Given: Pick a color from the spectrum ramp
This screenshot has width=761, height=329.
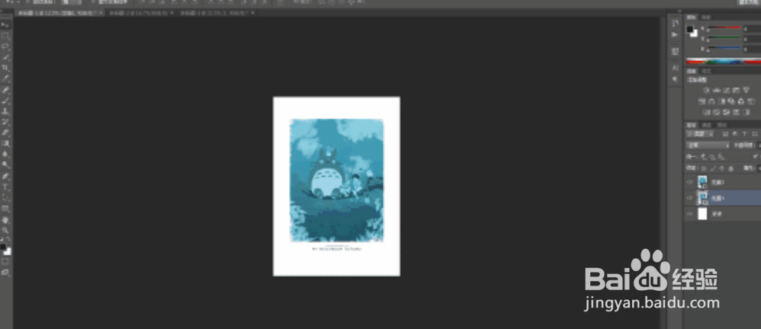Looking at the screenshot, I should click(723, 62).
